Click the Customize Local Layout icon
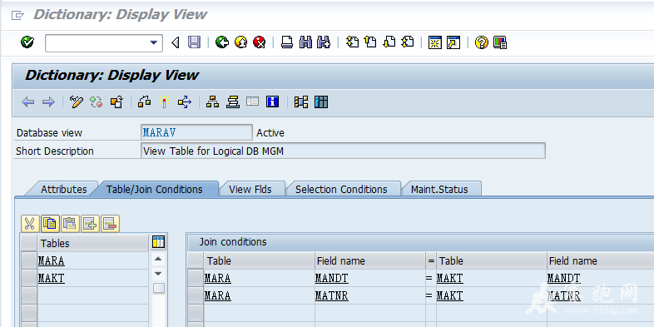Image resolution: width=654 pixels, height=327 pixels. [500, 42]
